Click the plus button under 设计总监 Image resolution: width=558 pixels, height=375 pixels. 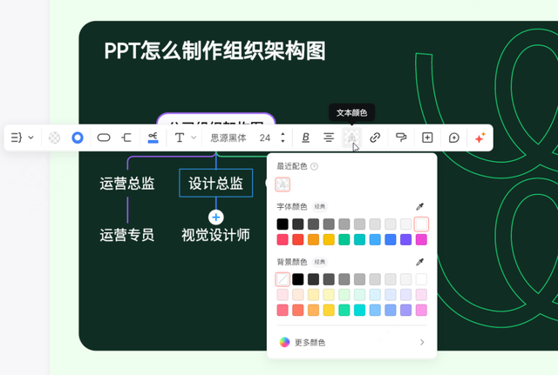click(x=216, y=218)
